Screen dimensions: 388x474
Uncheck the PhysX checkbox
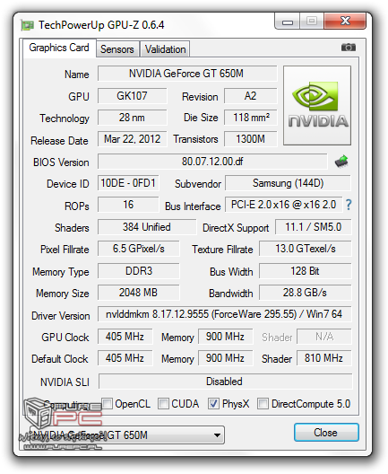coord(213,404)
